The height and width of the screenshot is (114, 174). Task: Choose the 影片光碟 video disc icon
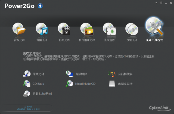[64, 29]
